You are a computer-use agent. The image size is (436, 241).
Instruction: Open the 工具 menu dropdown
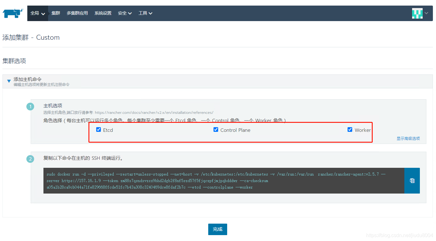[145, 13]
